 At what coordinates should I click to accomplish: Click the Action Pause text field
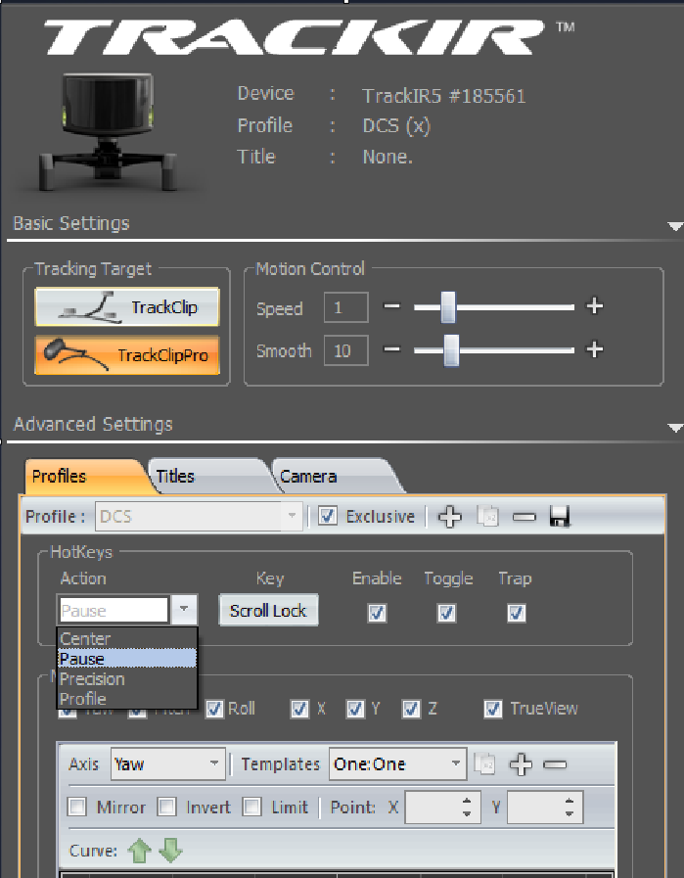click(x=114, y=610)
